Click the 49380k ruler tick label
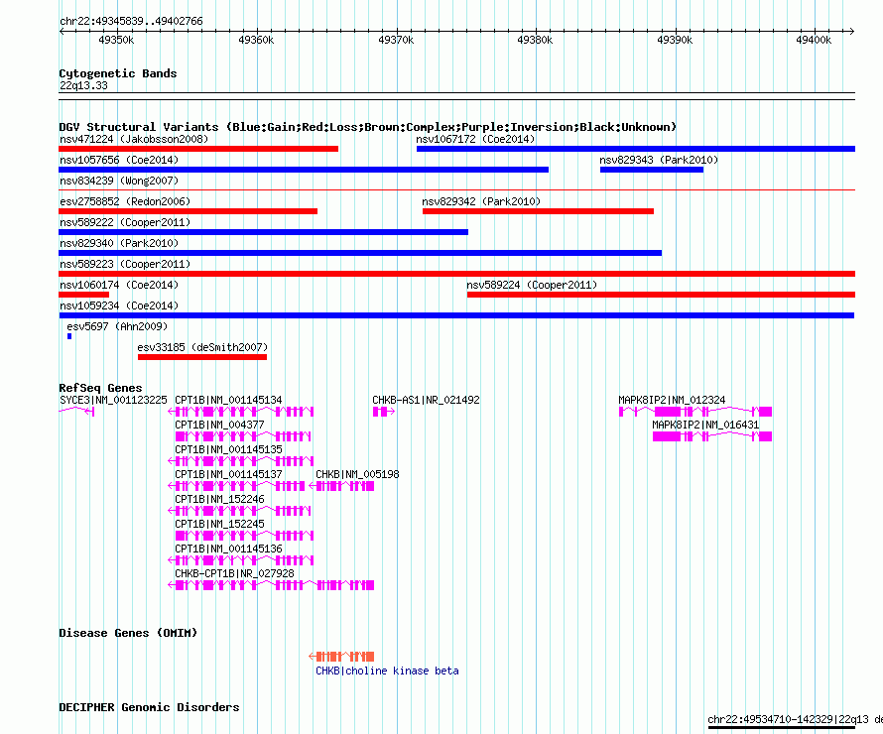Viewport: 883px width, 734px height. point(535,40)
